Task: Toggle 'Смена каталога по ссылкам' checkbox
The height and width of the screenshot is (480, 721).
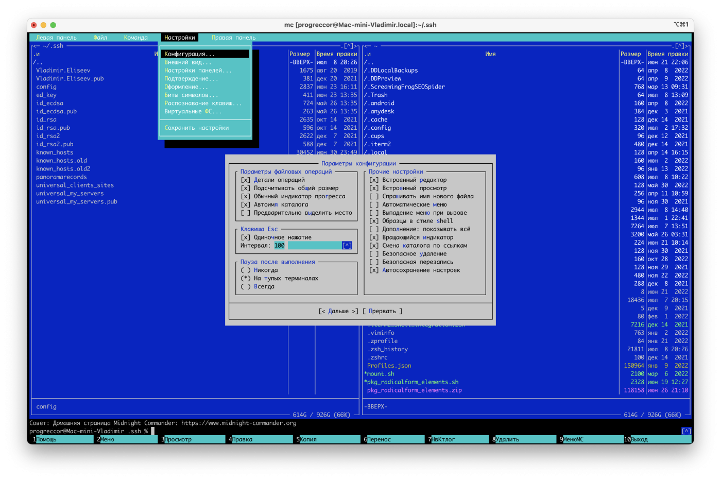Action: pos(374,246)
